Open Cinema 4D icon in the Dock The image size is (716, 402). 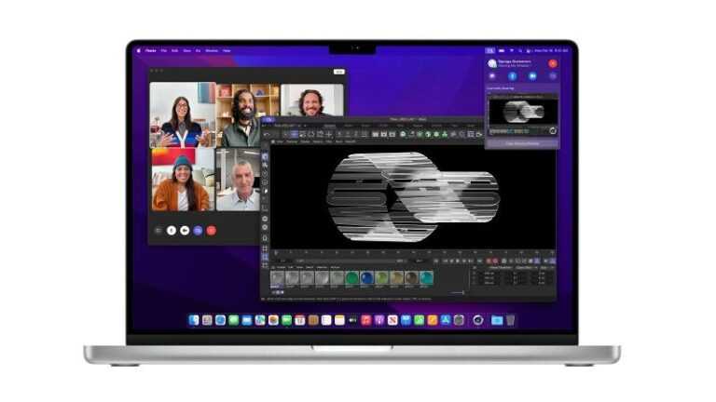tap(478, 320)
